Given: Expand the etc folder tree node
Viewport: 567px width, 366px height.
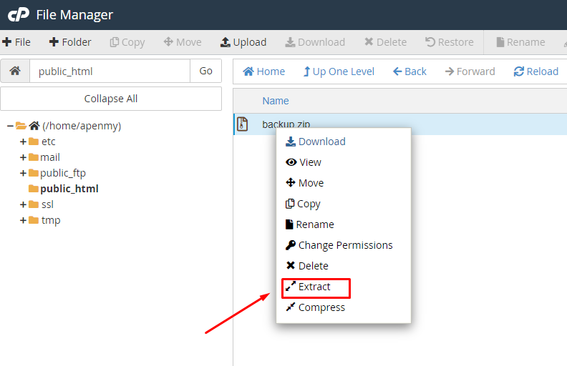Looking at the screenshot, I should point(23,142).
